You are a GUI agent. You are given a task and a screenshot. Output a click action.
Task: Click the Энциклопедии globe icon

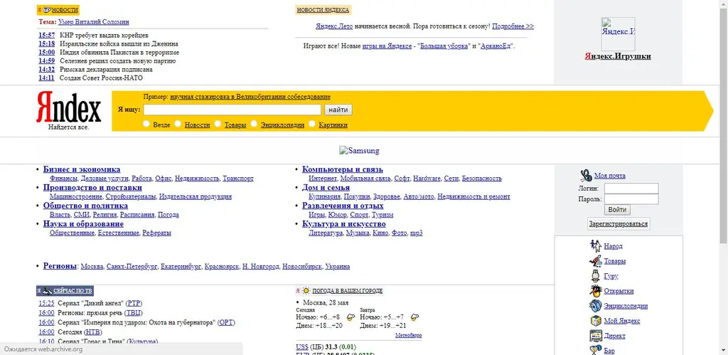coord(596,306)
